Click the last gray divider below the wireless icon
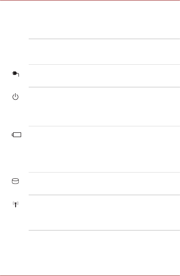180x276 pixels. [104, 230]
